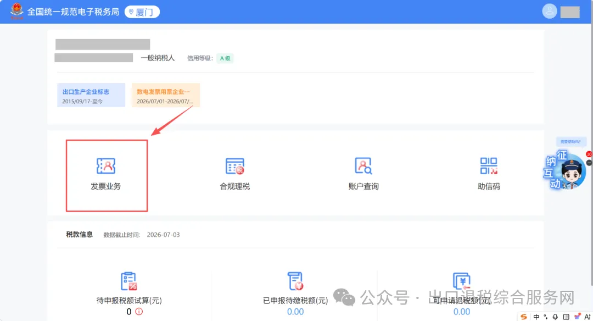Click the 0.00 value under 可申请退税额

tap(462, 312)
